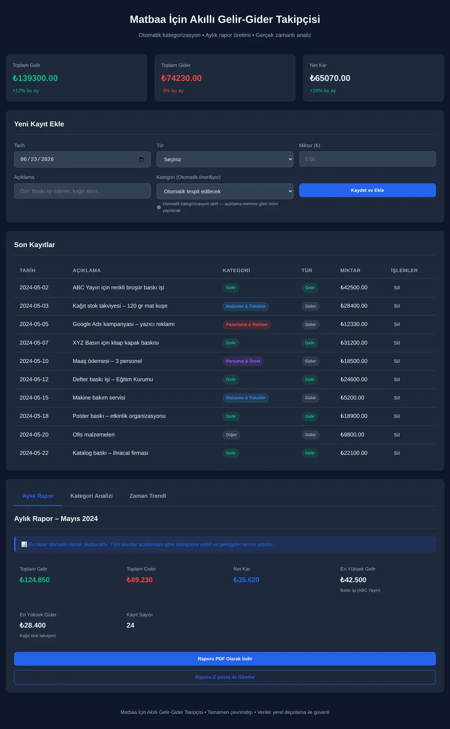
Task: Open the Kategori dropdown 'Otomatik tespit edilecek'
Action: point(225,191)
